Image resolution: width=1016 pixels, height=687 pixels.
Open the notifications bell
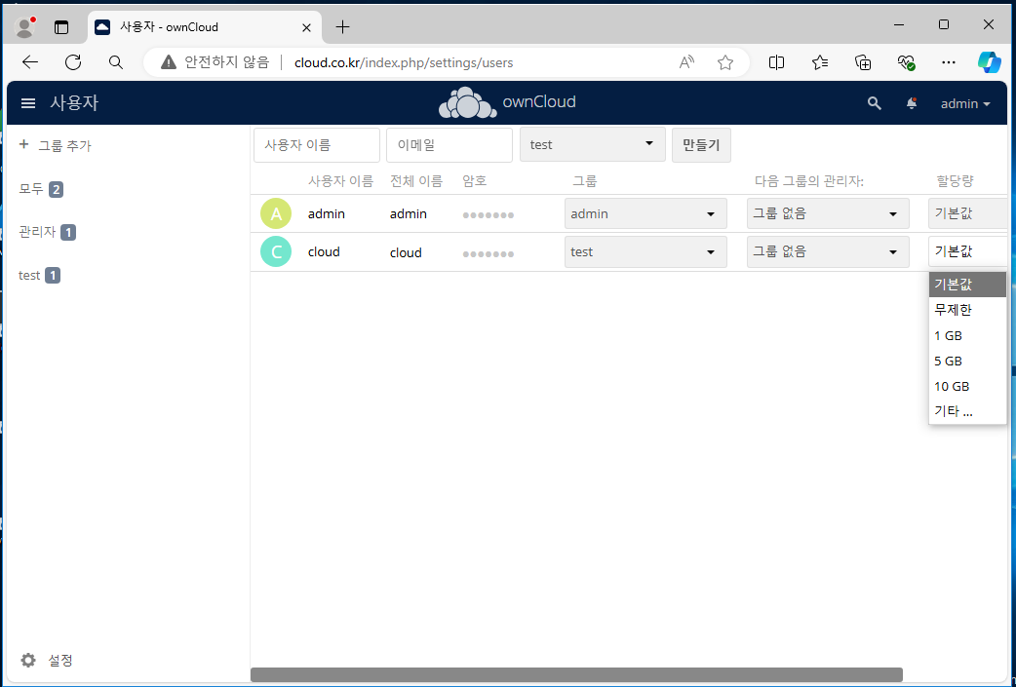click(x=912, y=103)
